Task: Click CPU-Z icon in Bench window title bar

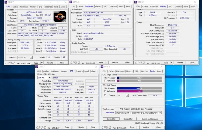Action: pyautogui.click(x=102, y=67)
